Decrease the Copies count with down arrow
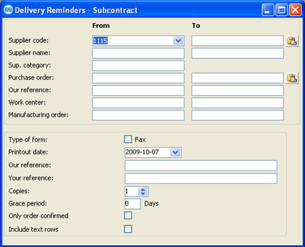Viewport: 305px width, 247px height. click(x=143, y=194)
